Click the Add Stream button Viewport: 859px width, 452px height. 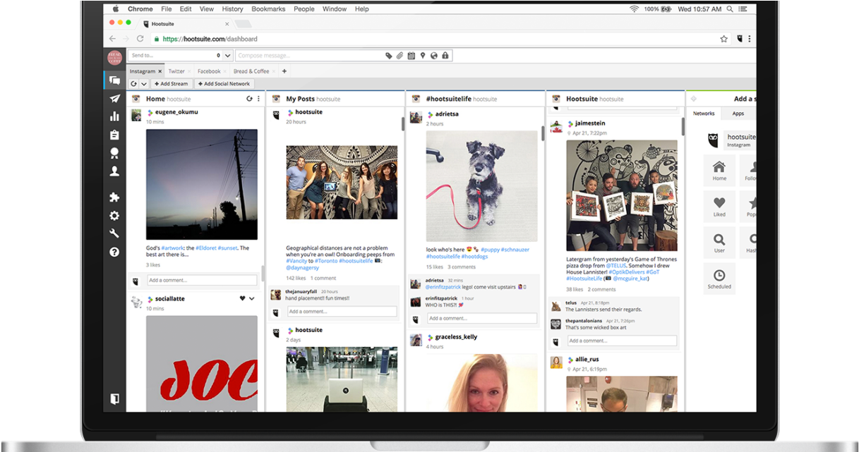coord(171,84)
